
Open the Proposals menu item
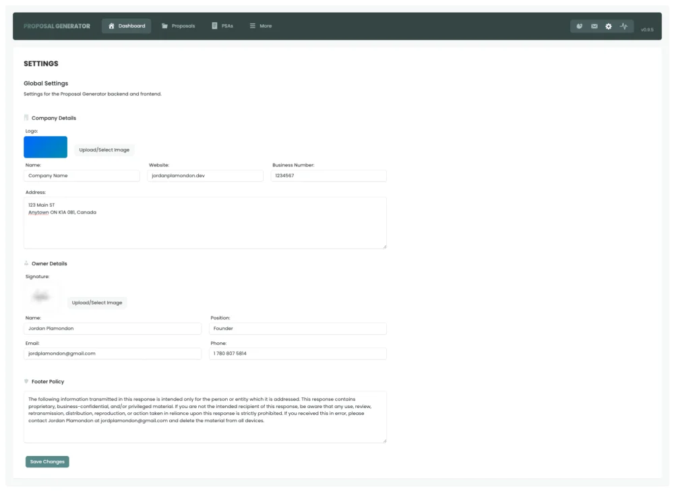click(178, 26)
